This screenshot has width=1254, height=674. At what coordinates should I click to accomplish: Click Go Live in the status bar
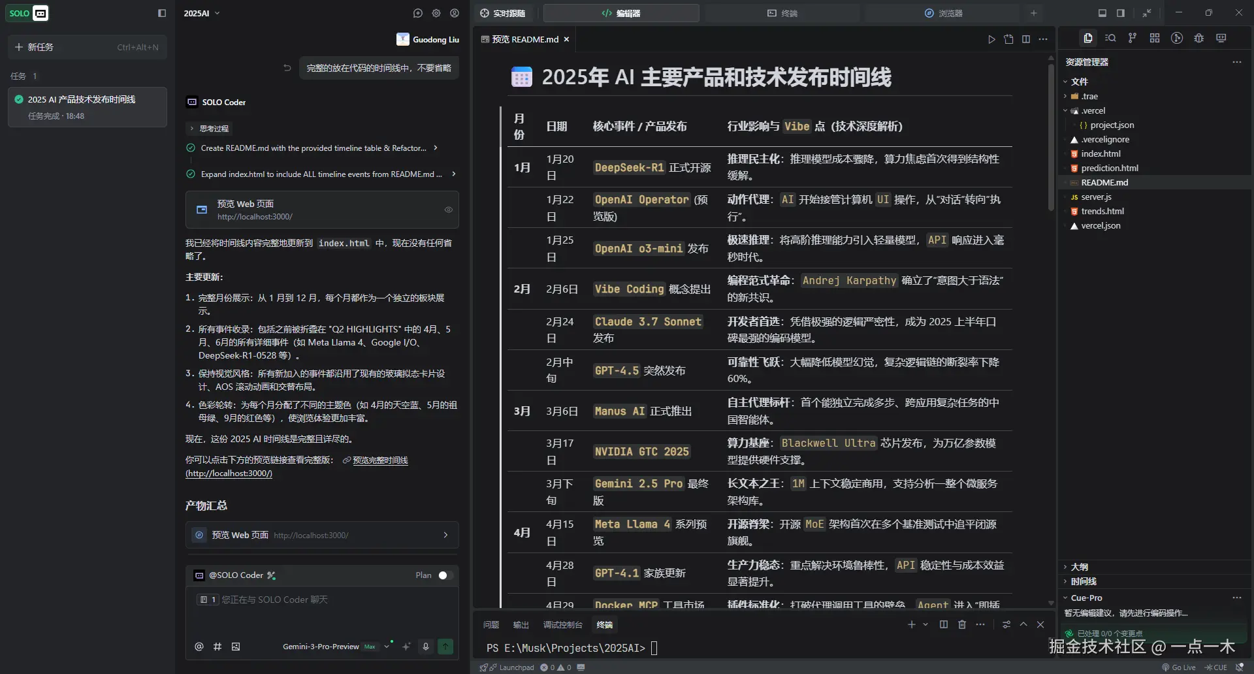pos(1179,667)
